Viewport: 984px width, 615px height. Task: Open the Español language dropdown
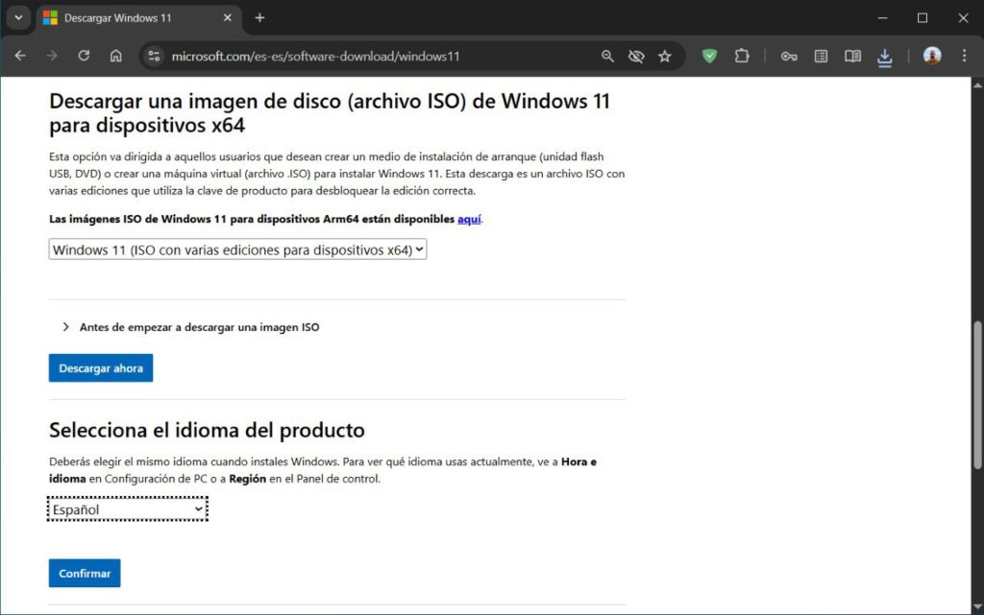coord(128,509)
